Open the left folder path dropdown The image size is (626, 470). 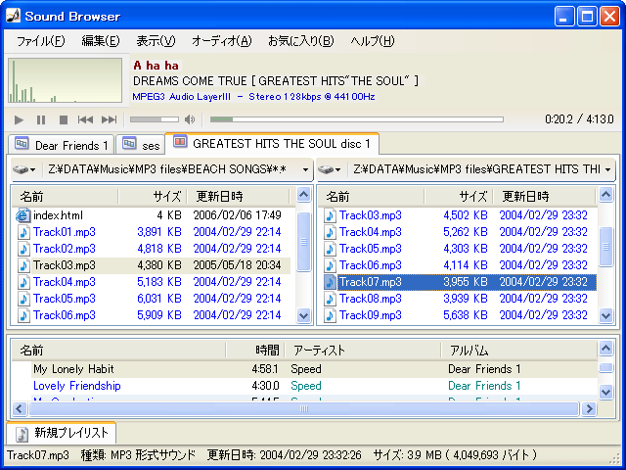pyautogui.click(x=306, y=169)
